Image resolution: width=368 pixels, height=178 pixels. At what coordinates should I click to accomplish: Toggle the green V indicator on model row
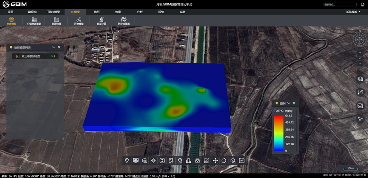pyautogui.click(x=52, y=56)
